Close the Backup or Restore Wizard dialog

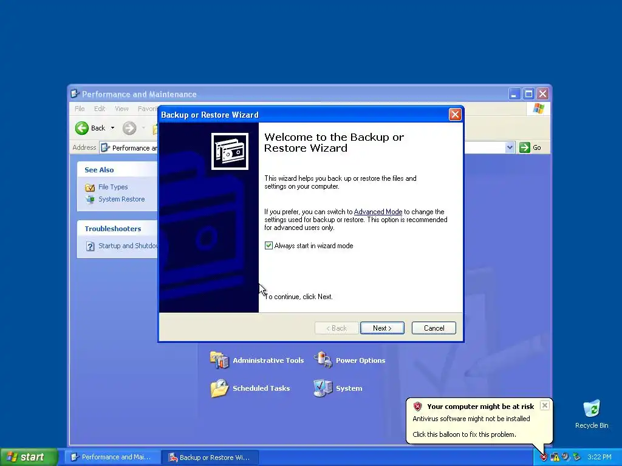[x=454, y=115]
